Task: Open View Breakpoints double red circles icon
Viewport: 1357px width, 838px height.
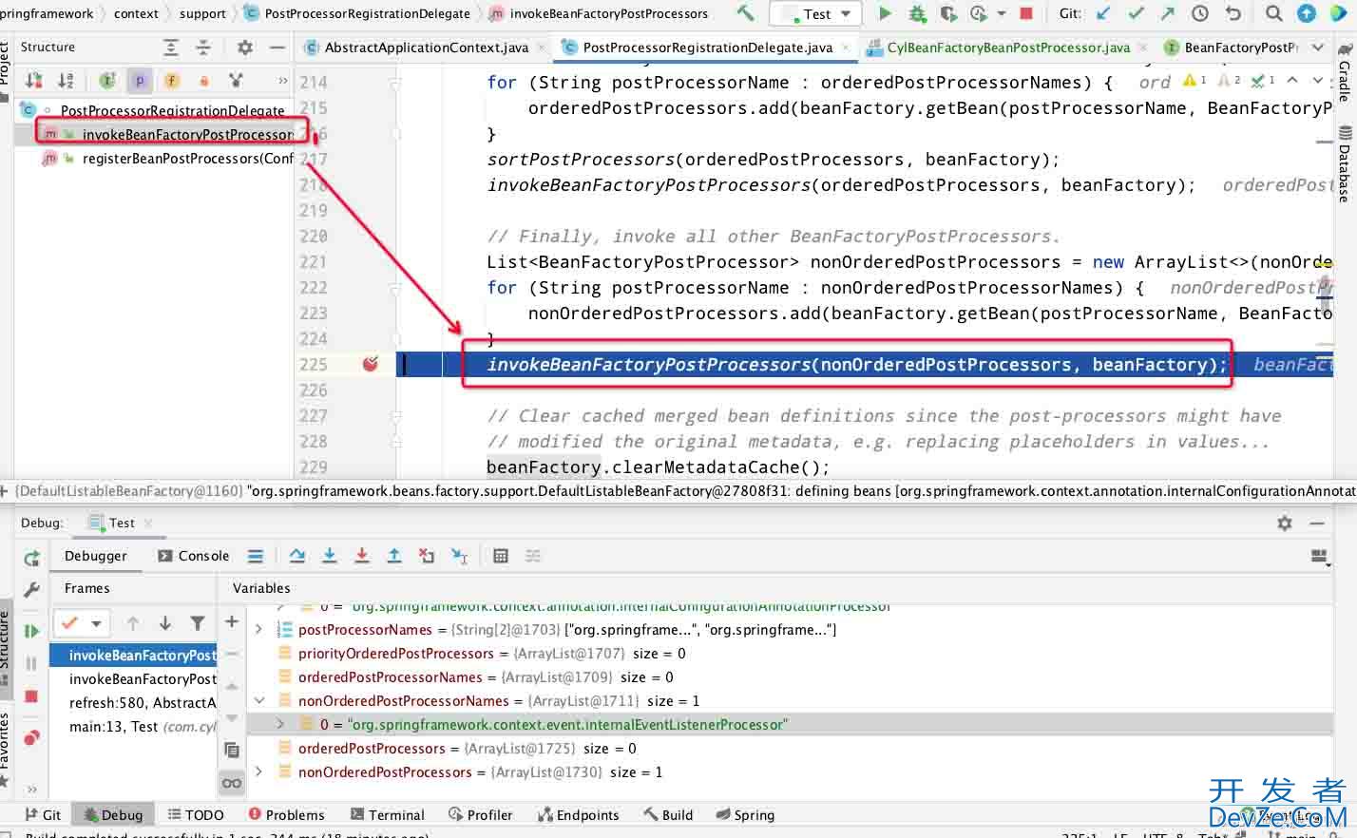Action: tap(31, 736)
